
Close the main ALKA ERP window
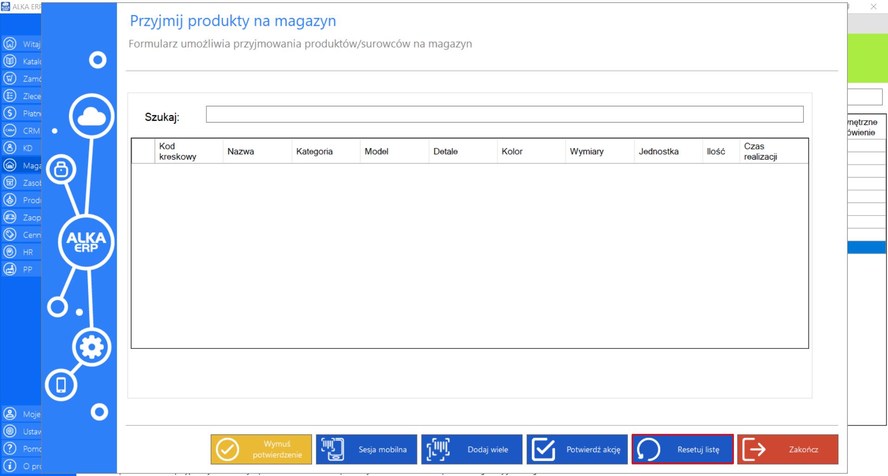[873, 6]
